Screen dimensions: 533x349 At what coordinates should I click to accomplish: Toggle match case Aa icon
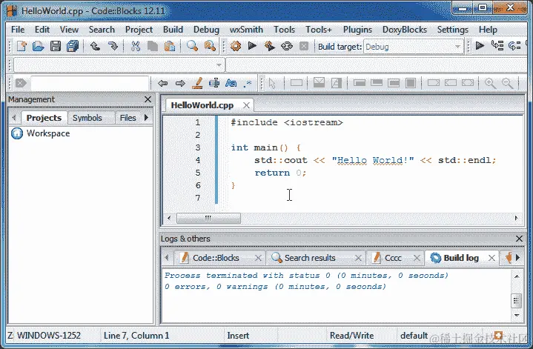point(231,83)
